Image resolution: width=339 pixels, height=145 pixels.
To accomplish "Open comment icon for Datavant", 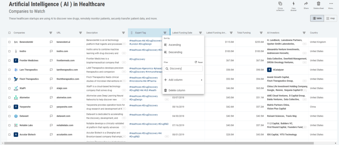I will pyautogui.click(x=51, y=116).
